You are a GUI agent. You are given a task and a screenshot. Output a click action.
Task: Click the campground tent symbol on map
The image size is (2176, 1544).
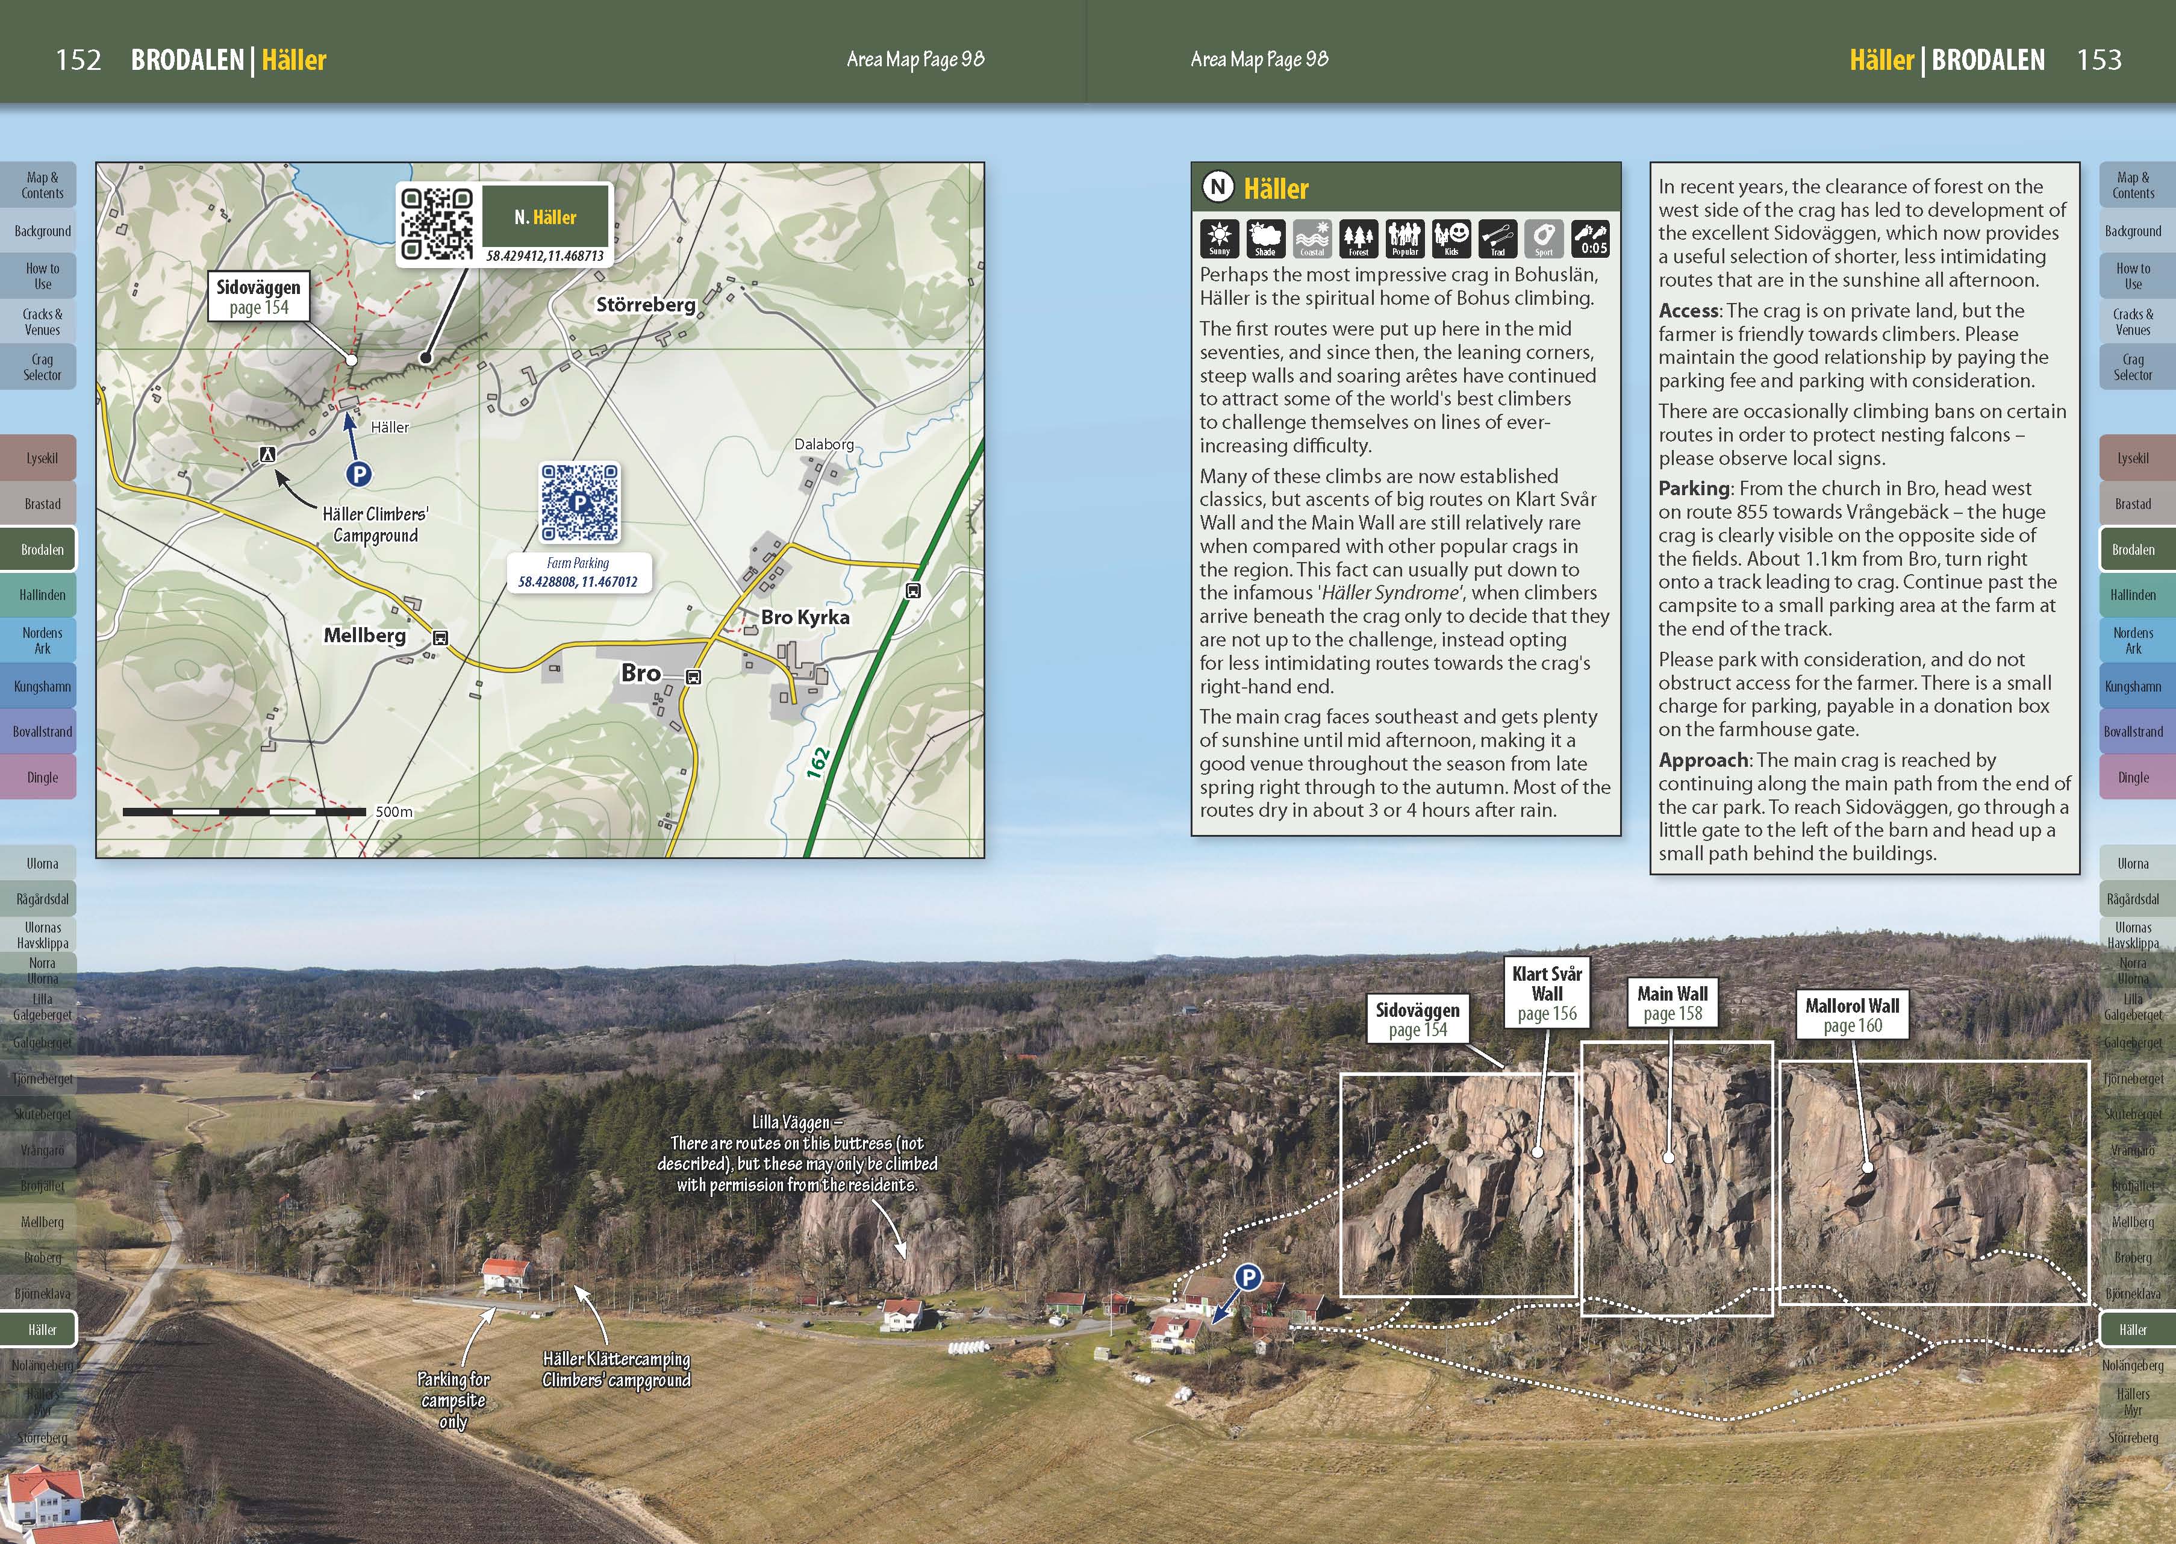point(268,455)
